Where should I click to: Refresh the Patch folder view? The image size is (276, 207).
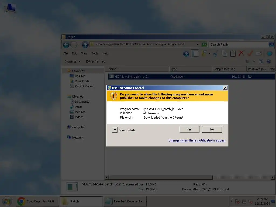click(x=204, y=44)
